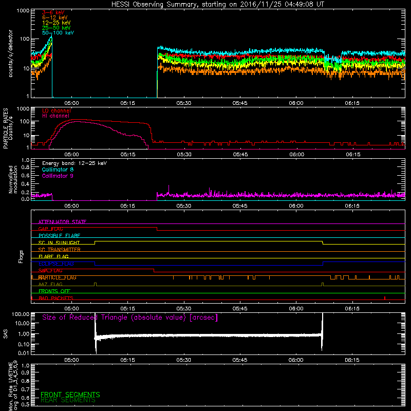Screen dimensions: 411x411
Task: Click the 0.01 value on SAS axis
Action: pyautogui.click(x=24, y=353)
